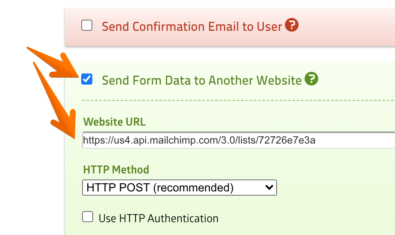Open the HTTP Method dropdown
This screenshot has width=395, height=235.
pyautogui.click(x=179, y=188)
